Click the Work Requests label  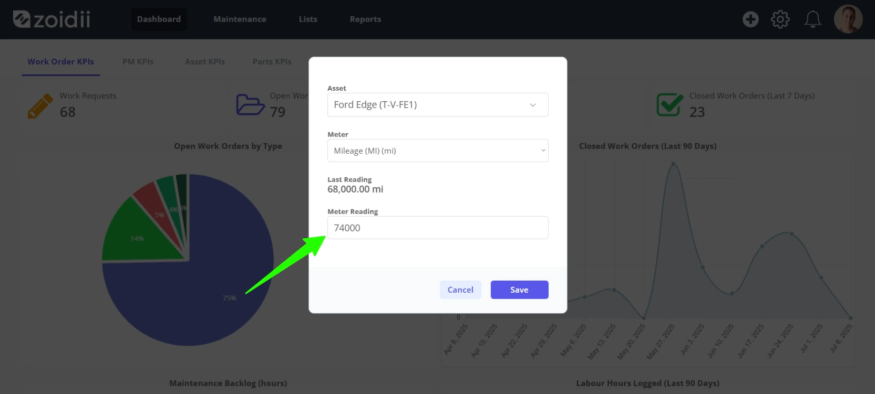(x=88, y=96)
